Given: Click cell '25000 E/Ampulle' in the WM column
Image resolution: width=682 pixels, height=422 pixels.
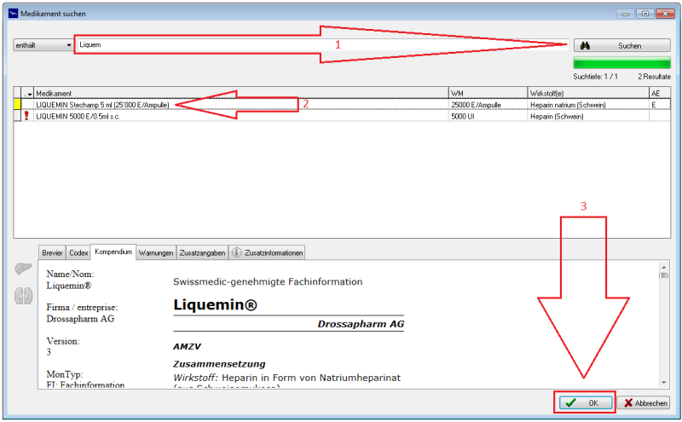Looking at the screenshot, I should click(x=488, y=104).
